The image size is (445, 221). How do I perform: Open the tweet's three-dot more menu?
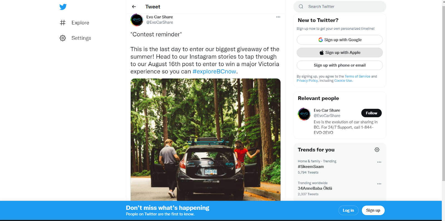(278, 17)
